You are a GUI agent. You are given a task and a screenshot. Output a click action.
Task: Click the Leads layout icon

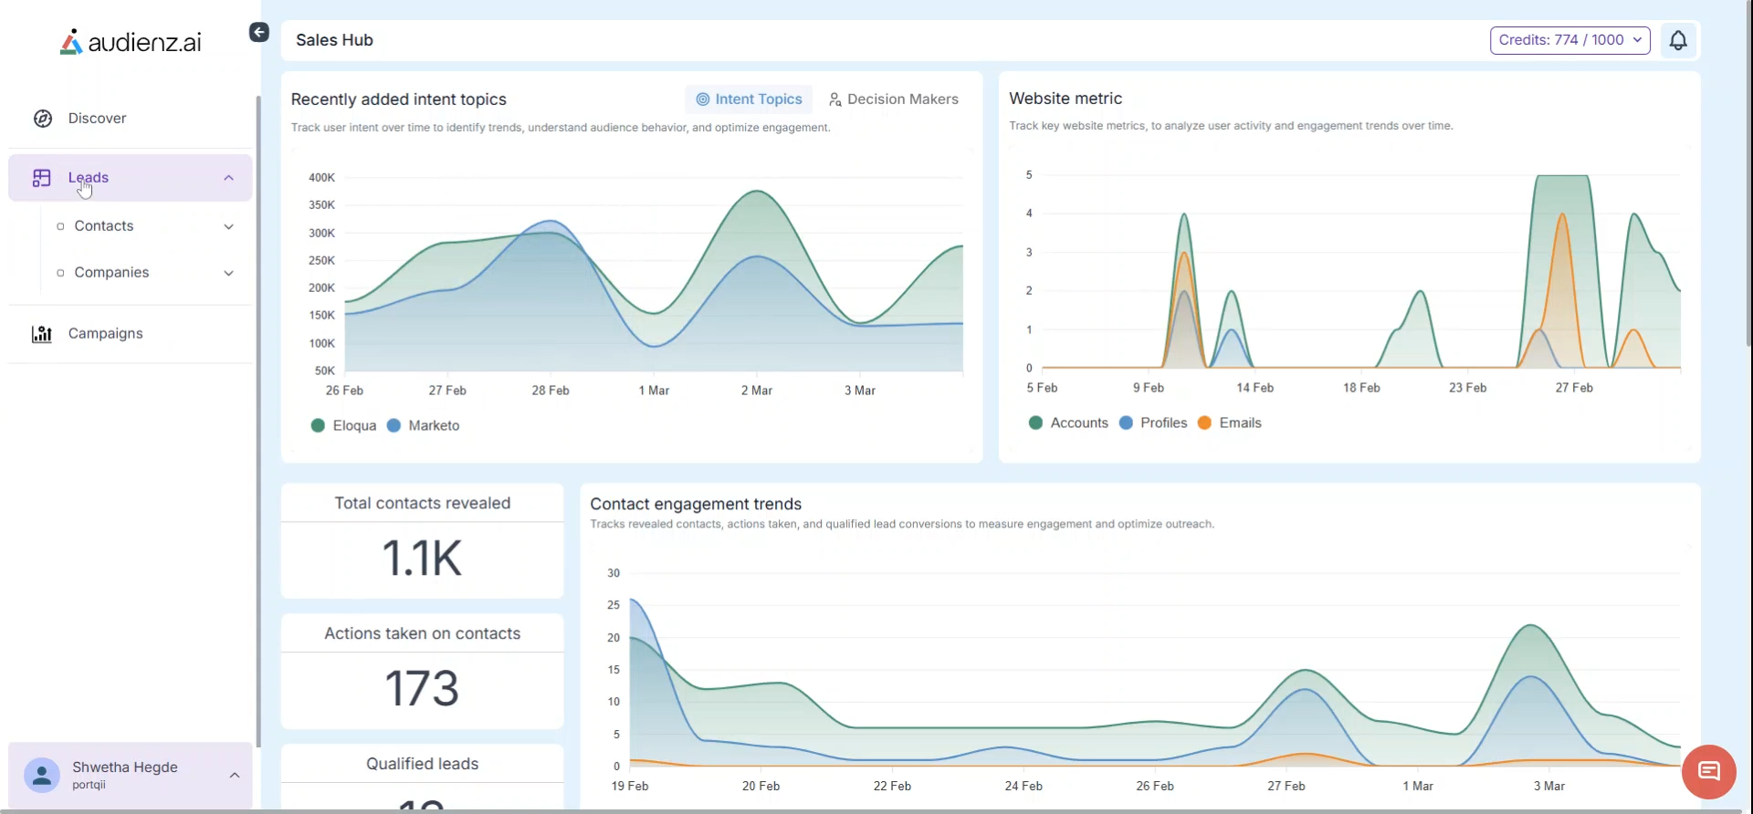42,178
